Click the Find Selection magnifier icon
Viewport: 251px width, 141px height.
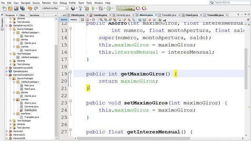coord(101,20)
